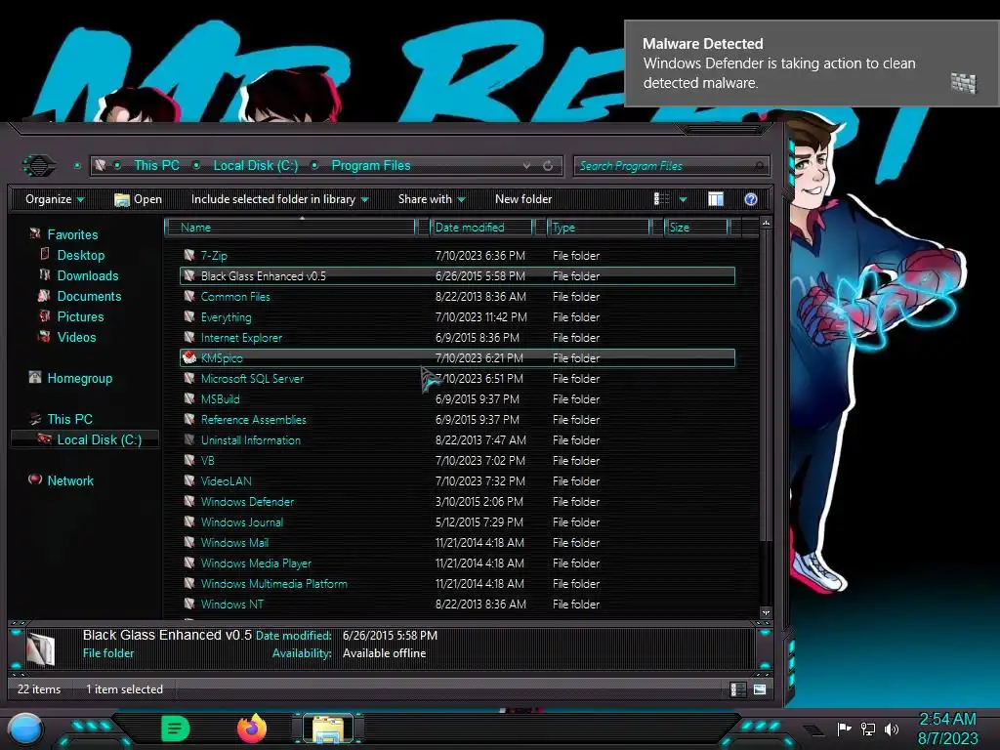The height and width of the screenshot is (750, 1000).
Task: Select the Microsoft SQL Server folder
Action: pos(252,378)
